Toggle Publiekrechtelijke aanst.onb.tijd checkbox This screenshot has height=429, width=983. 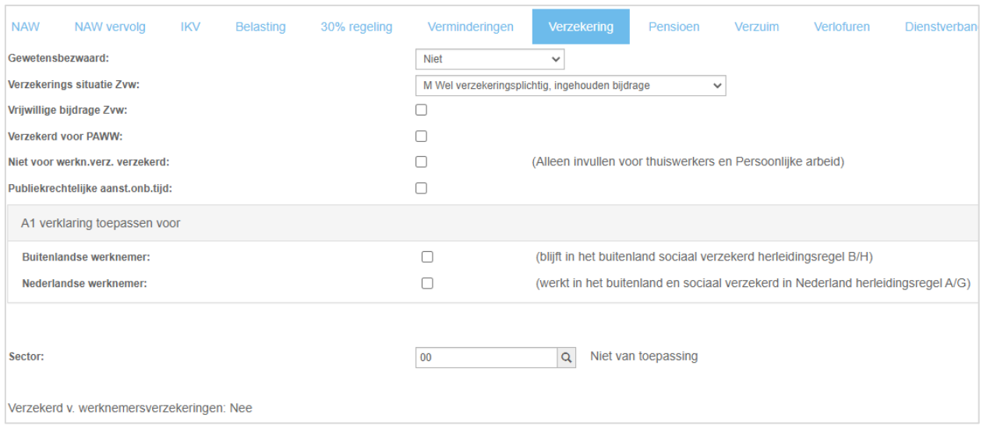(x=421, y=188)
